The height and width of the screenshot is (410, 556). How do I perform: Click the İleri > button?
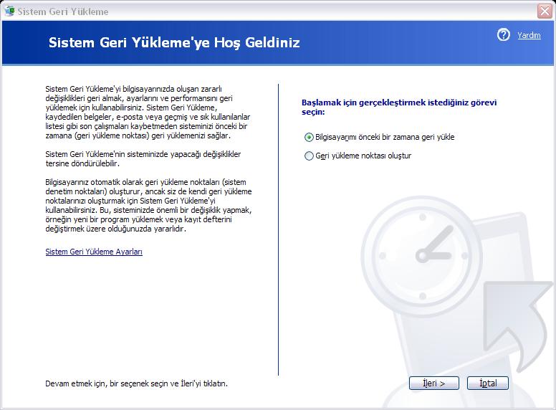(434, 383)
